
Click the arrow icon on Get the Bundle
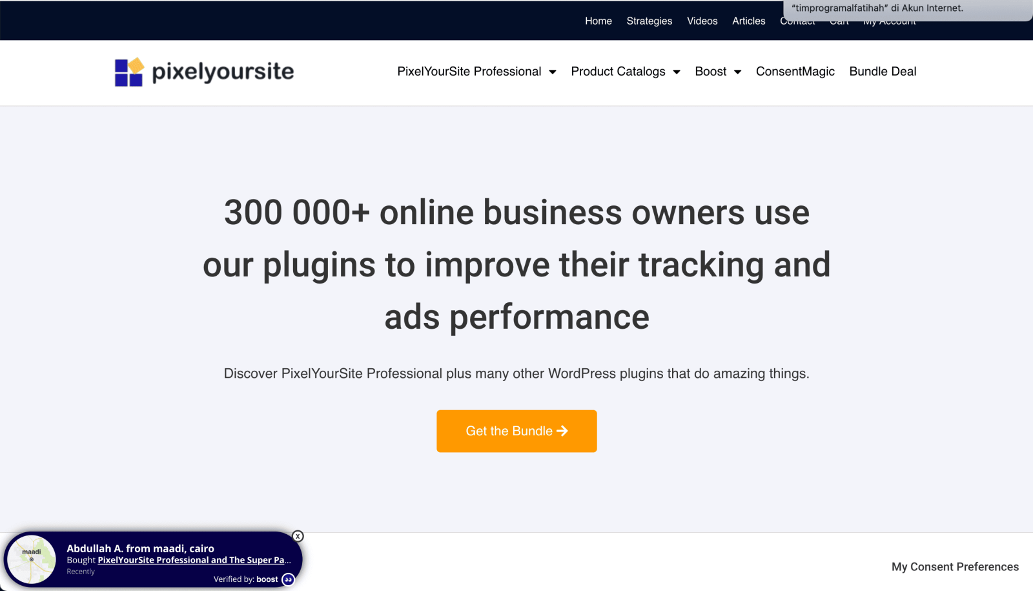(562, 431)
